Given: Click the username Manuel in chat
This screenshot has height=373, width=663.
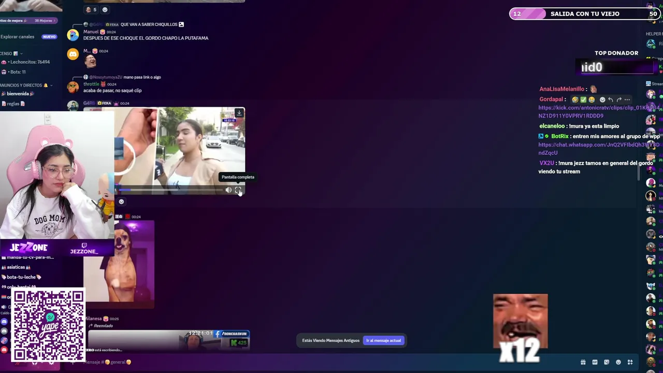Looking at the screenshot, I should [91, 32].
